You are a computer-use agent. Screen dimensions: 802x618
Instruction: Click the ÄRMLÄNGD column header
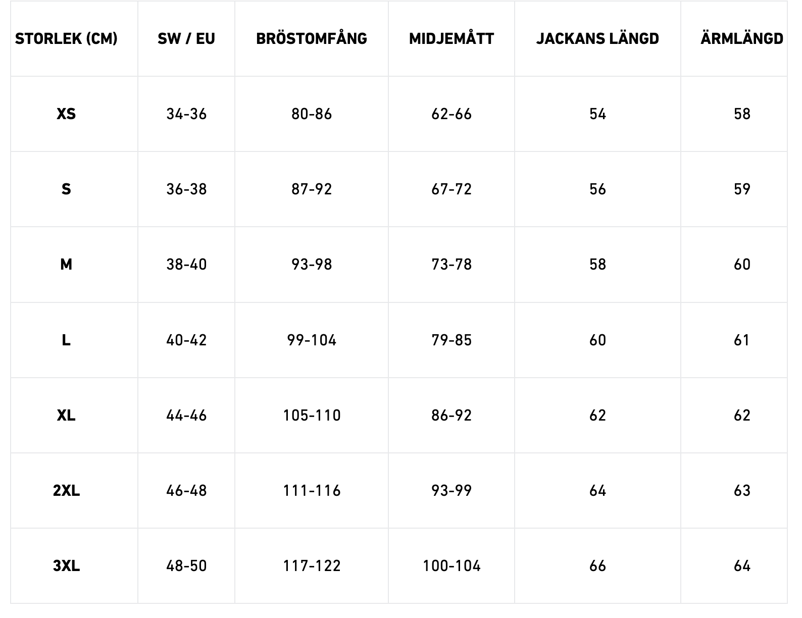point(742,38)
